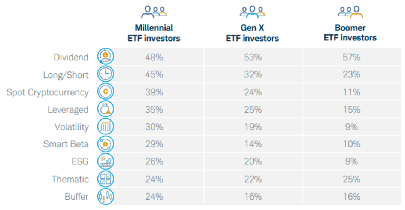The height and width of the screenshot is (210, 405).
Task: Select the Gen X investors people icon
Action: (x=253, y=12)
